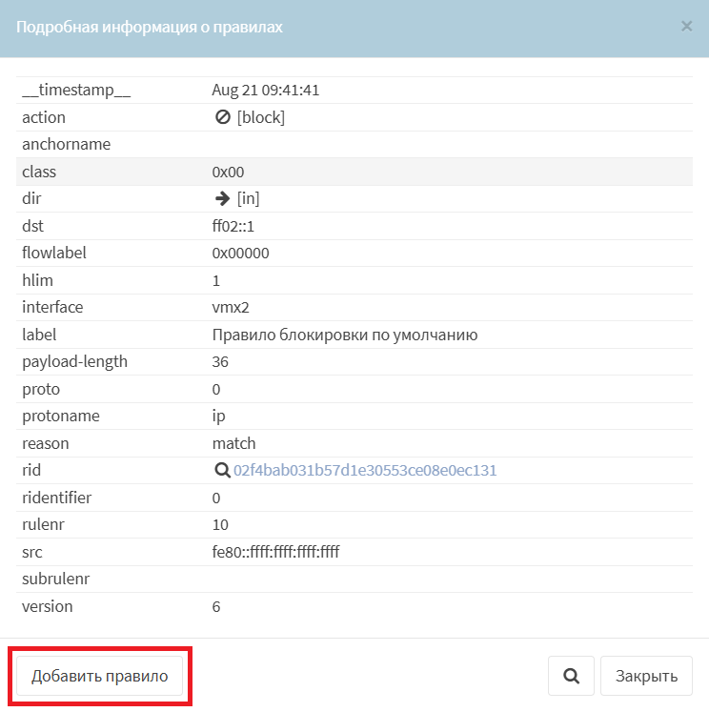This screenshot has width=709, height=712.
Task: Click the destination address ff02::1
Action: [233, 226]
